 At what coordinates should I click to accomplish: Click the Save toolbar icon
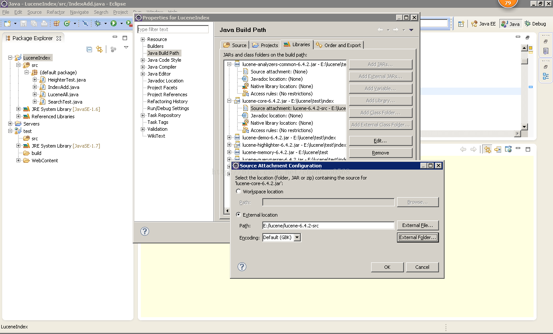point(23,23)
